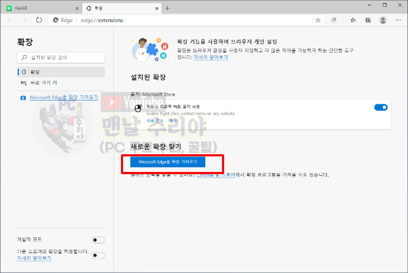The height and width of the screenshot is (273, 408).
Task: Select the 확장 browser tab
Action: [x=122, y=8]
